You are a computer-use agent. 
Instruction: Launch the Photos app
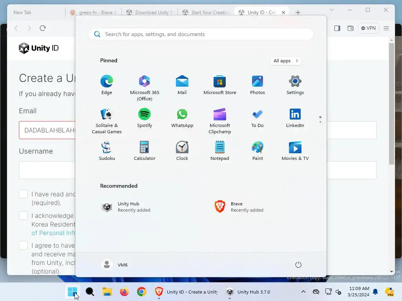pos(258,85)
